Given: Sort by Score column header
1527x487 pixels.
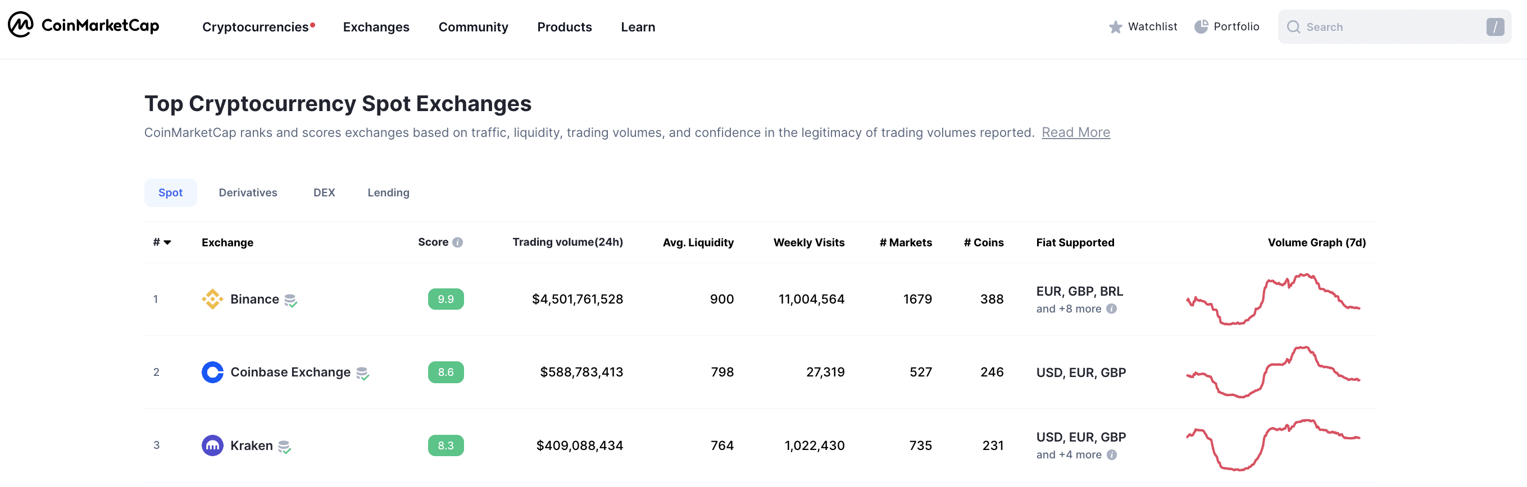Looking at the screenshot, I should (x=433, y=242).
